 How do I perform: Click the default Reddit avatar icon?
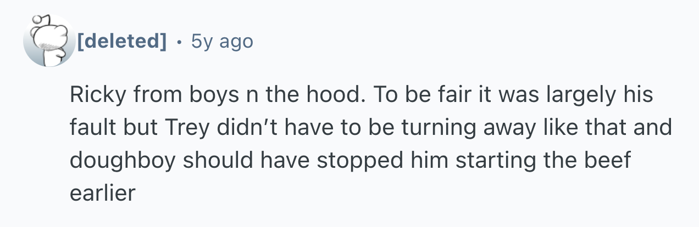48,42
